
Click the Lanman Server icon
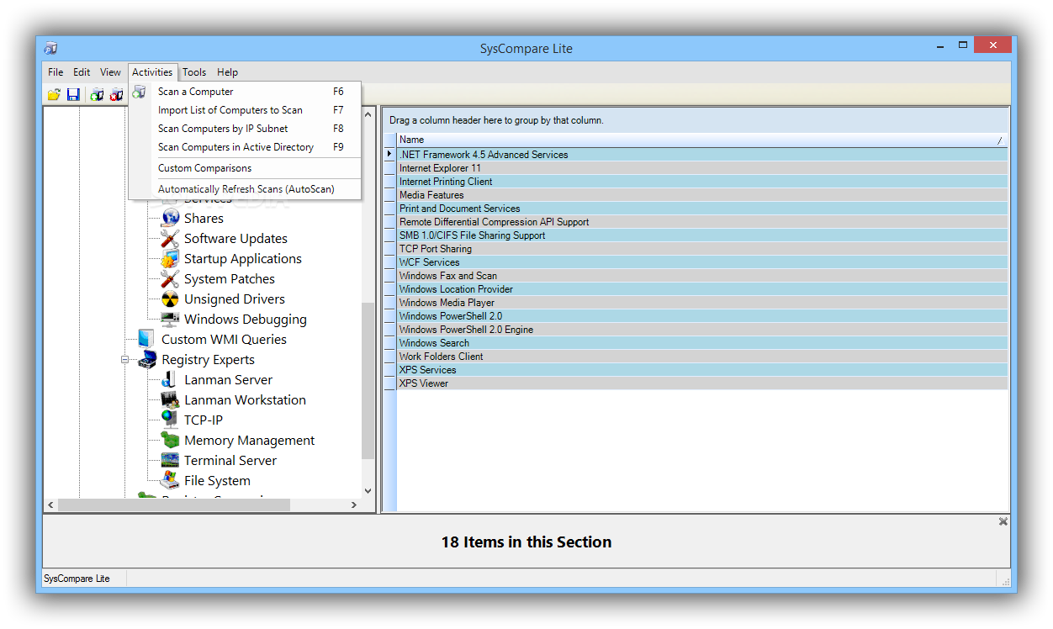pos(171,379)
